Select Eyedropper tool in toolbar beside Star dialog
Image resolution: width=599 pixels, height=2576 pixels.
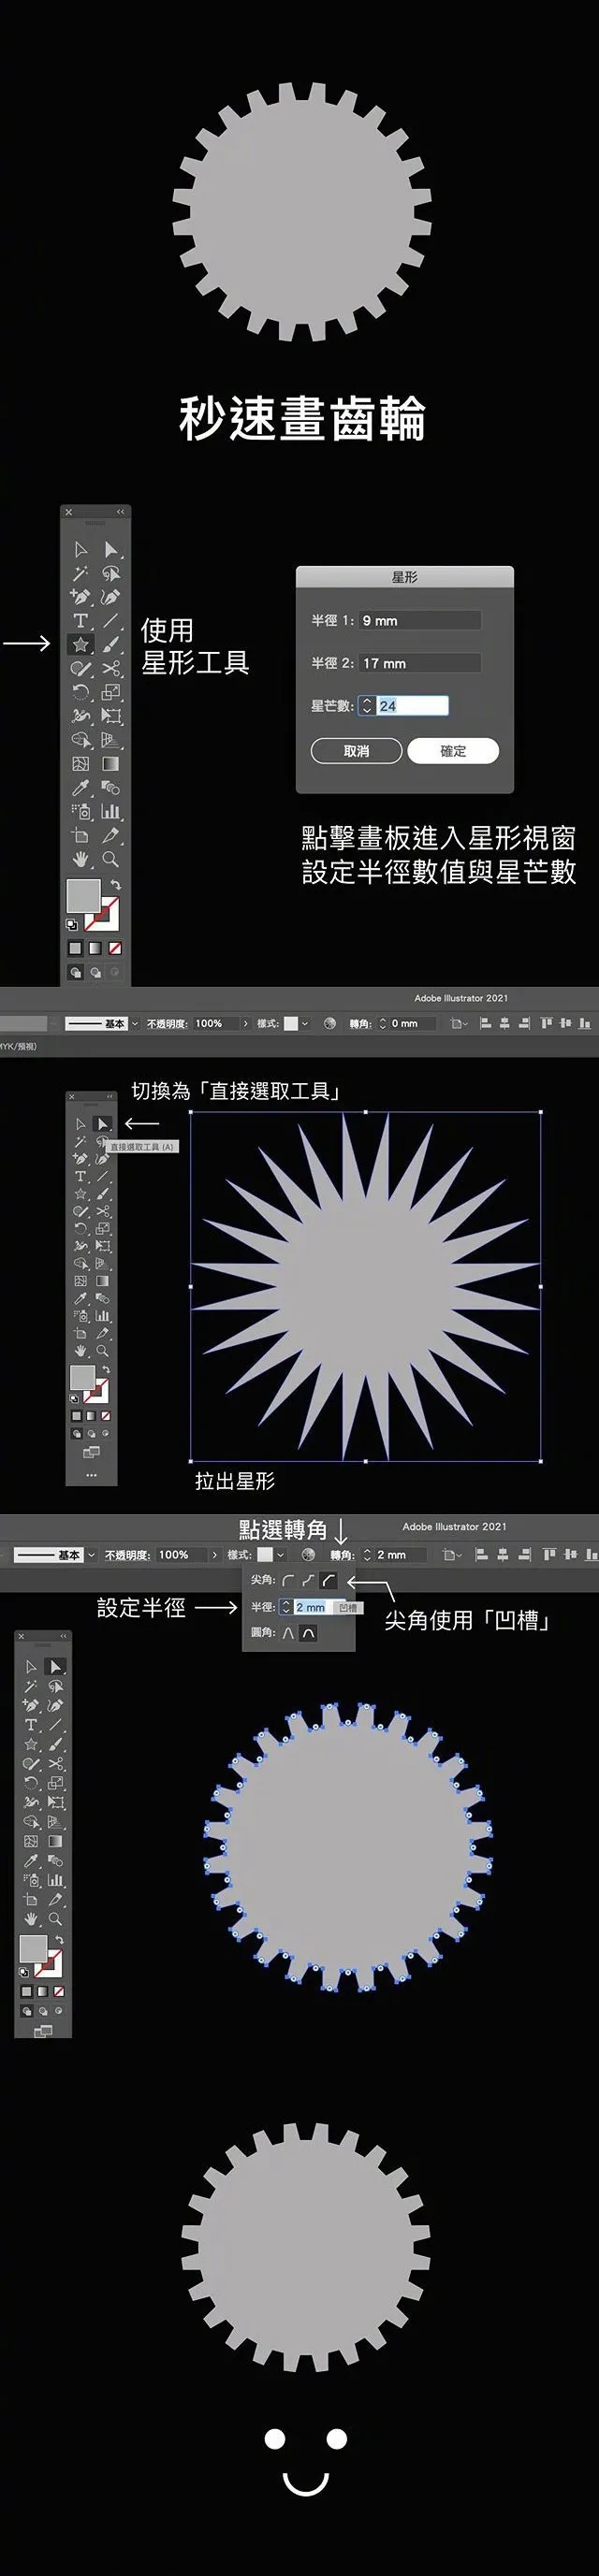pos(81,788)
